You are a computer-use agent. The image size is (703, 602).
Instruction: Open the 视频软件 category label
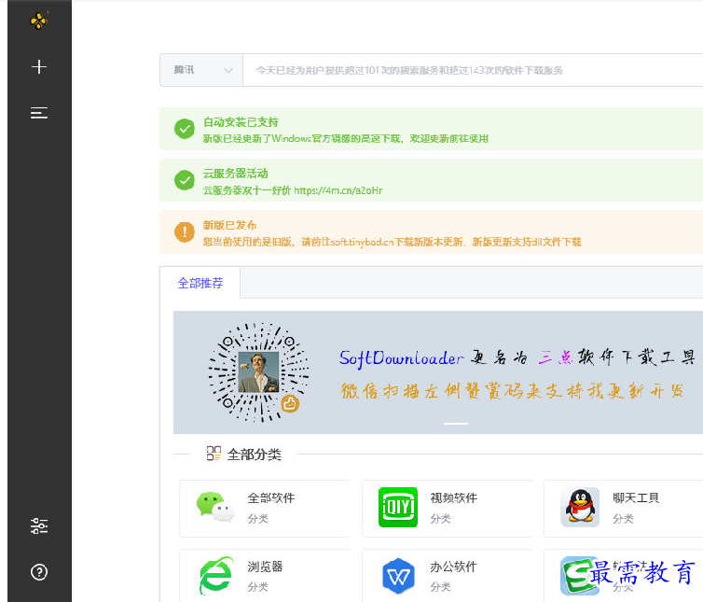click(x=454, y=497)
